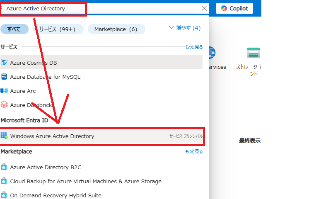This screenshot has height=199, width=309.
Task: Click the Azure Active Directory B2C icon
Action: (x=5, y=167)
